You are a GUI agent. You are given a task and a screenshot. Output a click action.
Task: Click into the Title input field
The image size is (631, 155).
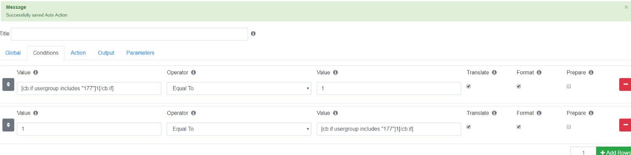130,34
